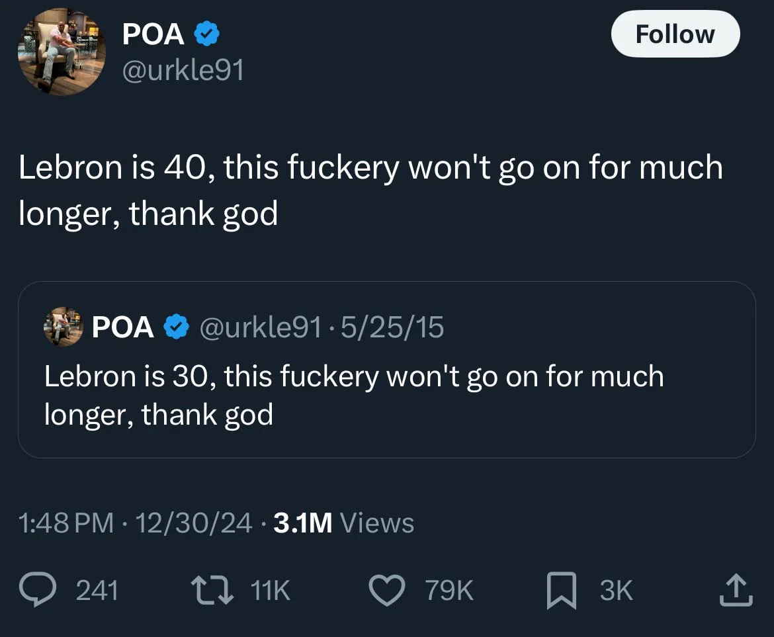Click the 79K likes count
The width and height of the screenshot is (774, 637).
click(449, 590)
